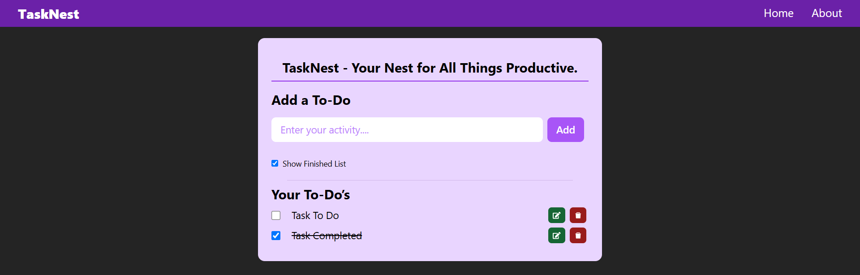This screenshot has width=860, height=275.
Task: Click the delete bin on the second task row
Action: point(578,235)
